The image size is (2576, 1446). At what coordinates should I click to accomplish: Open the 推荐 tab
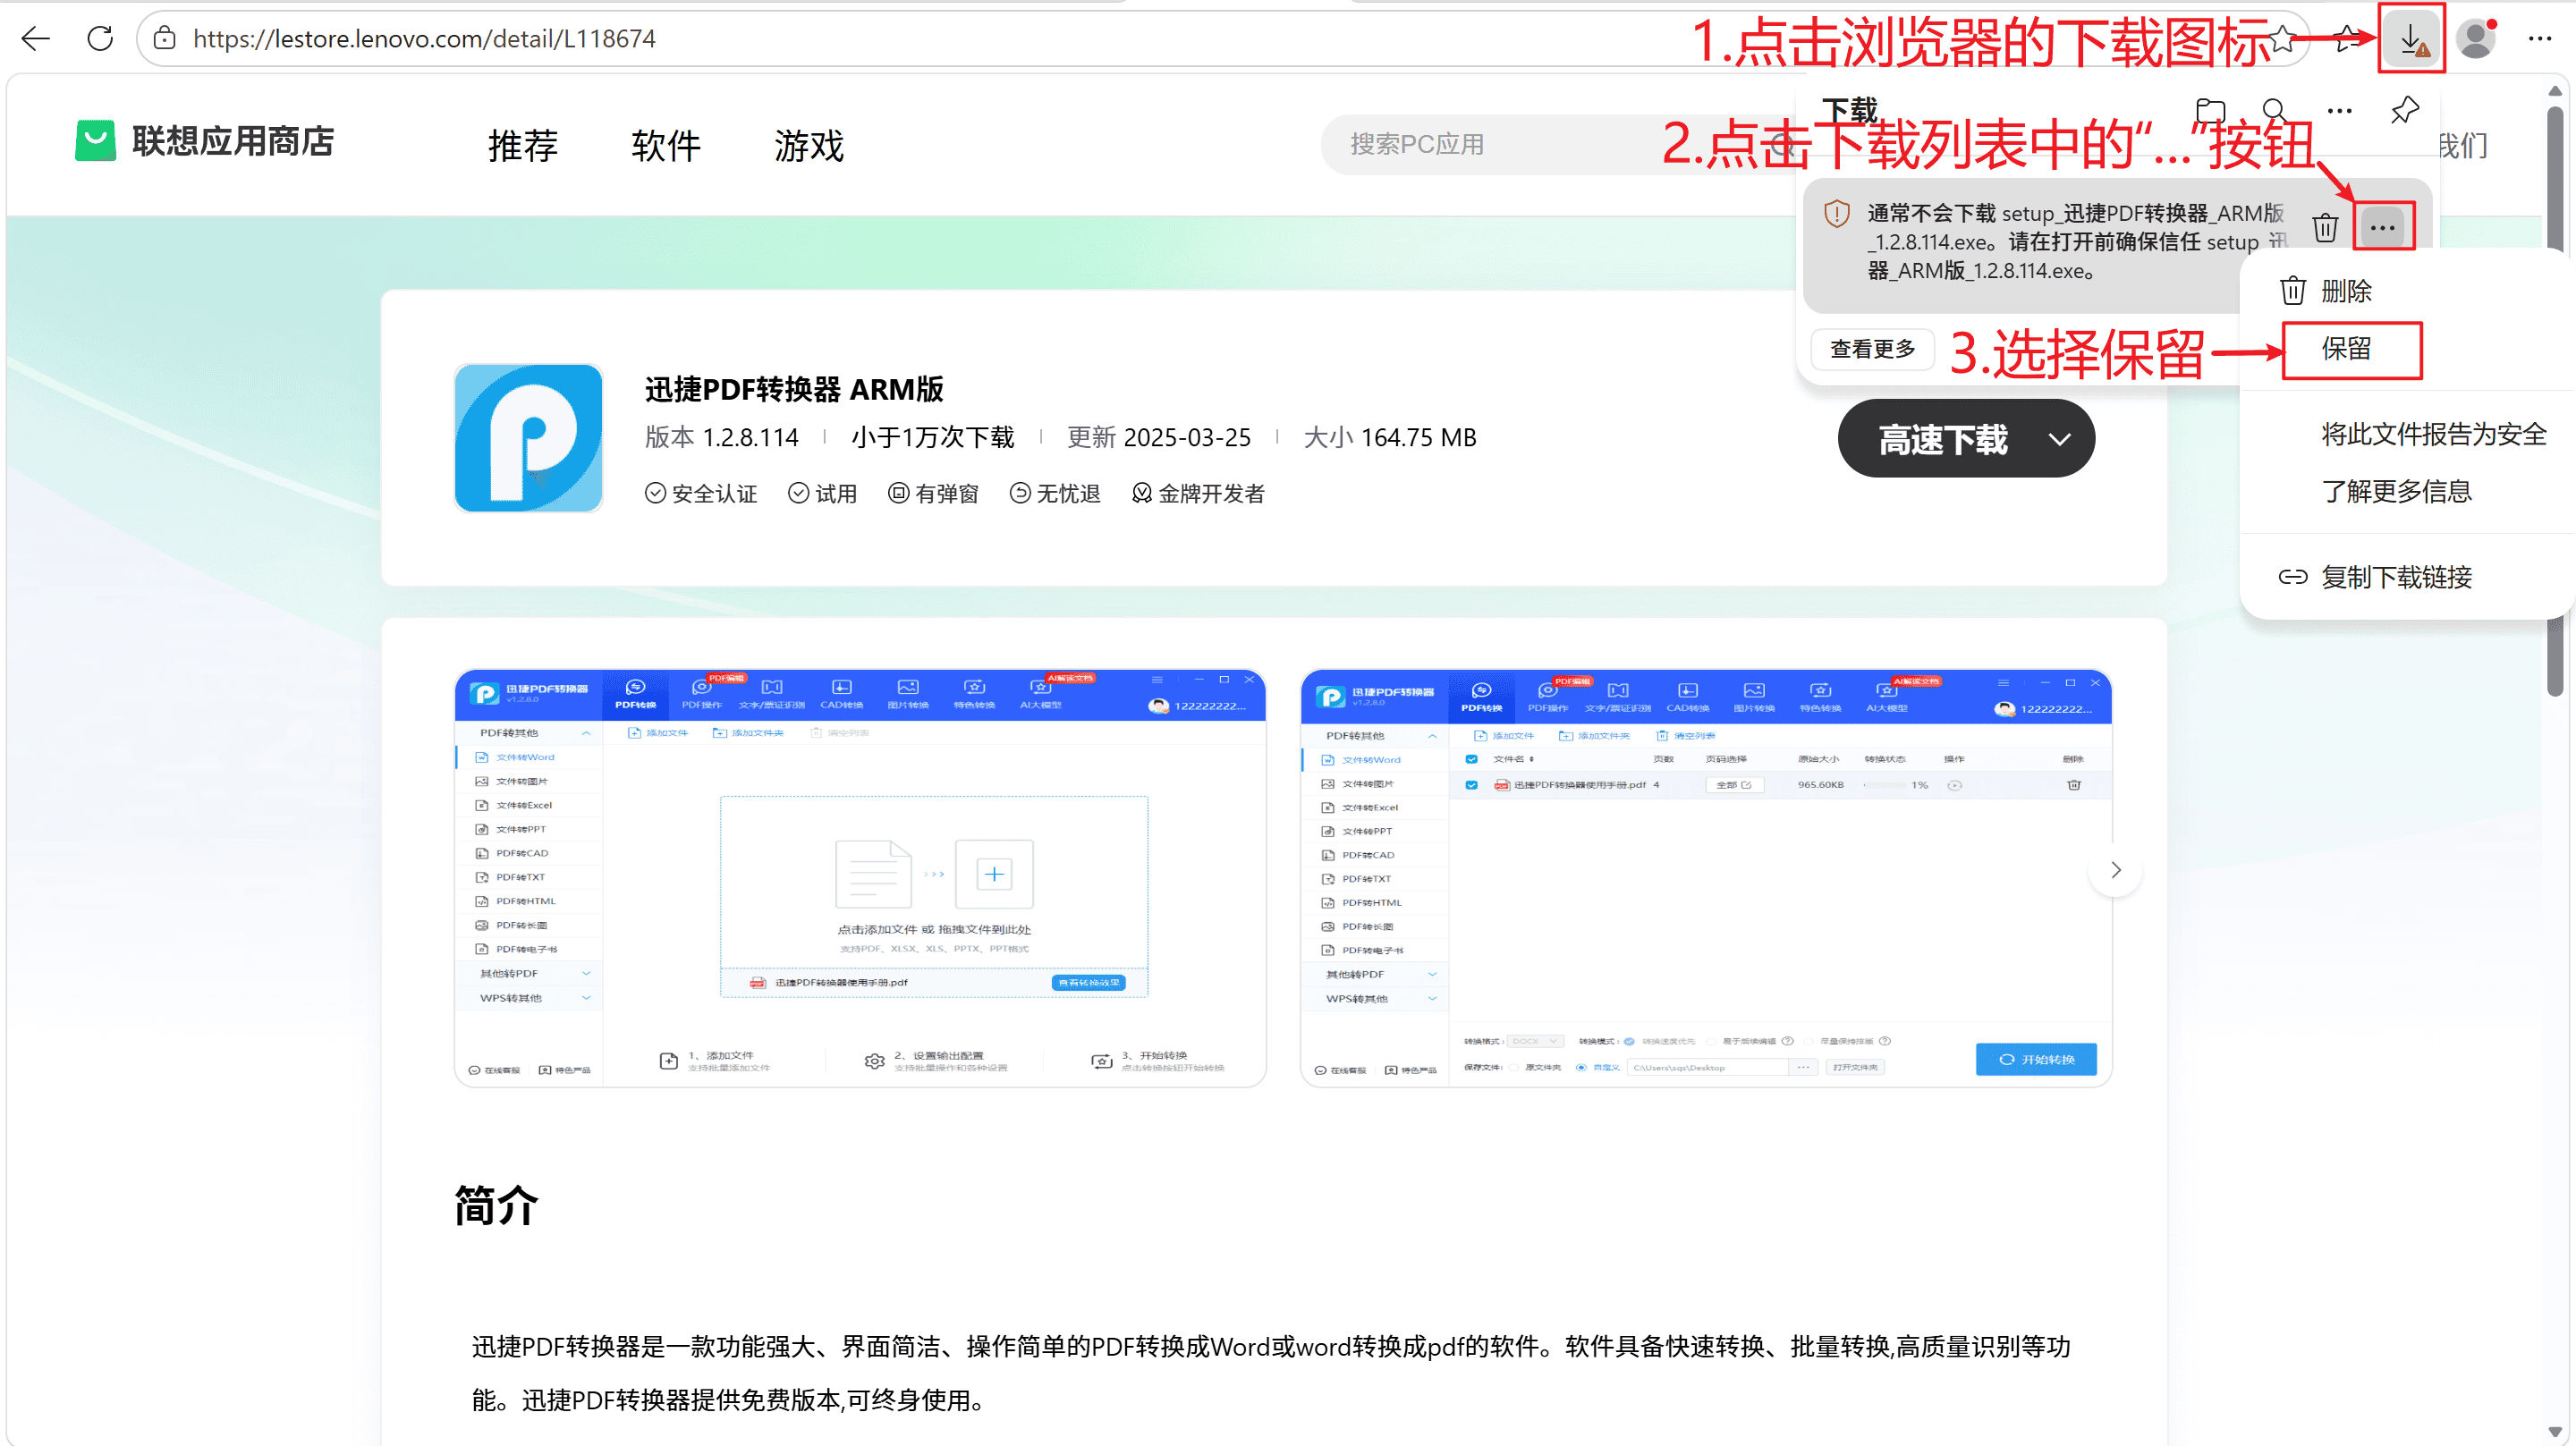pyautogui.click(x=523, y=145)
